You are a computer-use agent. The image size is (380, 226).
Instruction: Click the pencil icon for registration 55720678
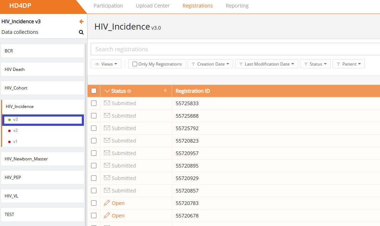[107, 216]
